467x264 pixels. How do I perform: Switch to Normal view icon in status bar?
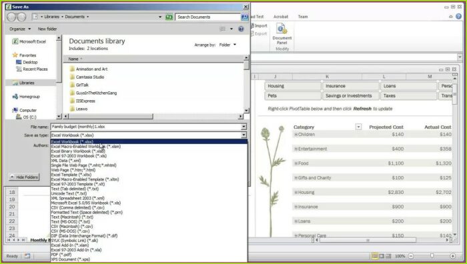tap(375, 256)
